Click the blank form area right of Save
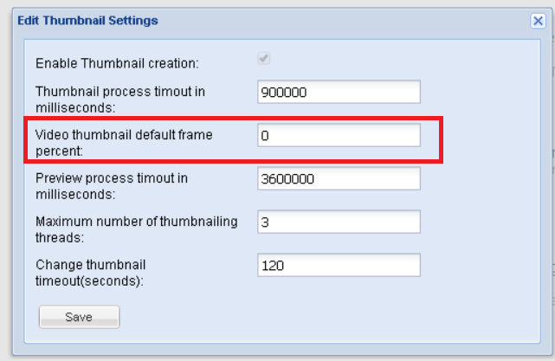 coord(329,317)
